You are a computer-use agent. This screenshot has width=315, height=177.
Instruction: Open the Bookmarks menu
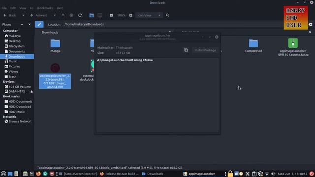pyautogui.click(x=45, y=8)
